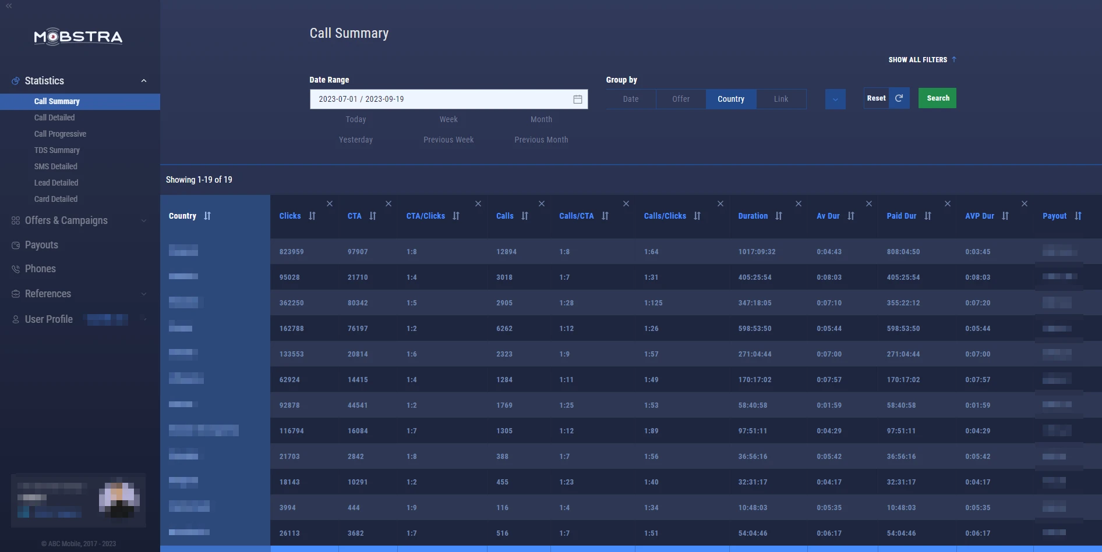Open the calendar icon in Date Range
The height and width of the screenshot is (552, 1102).
click(577, 99)
